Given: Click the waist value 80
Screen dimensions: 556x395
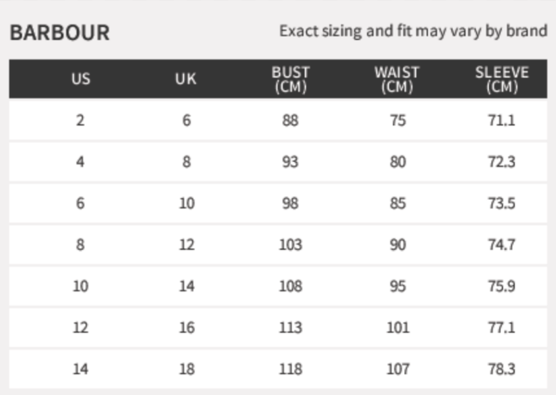Looking at the screenshot, I should coord(398,162).
